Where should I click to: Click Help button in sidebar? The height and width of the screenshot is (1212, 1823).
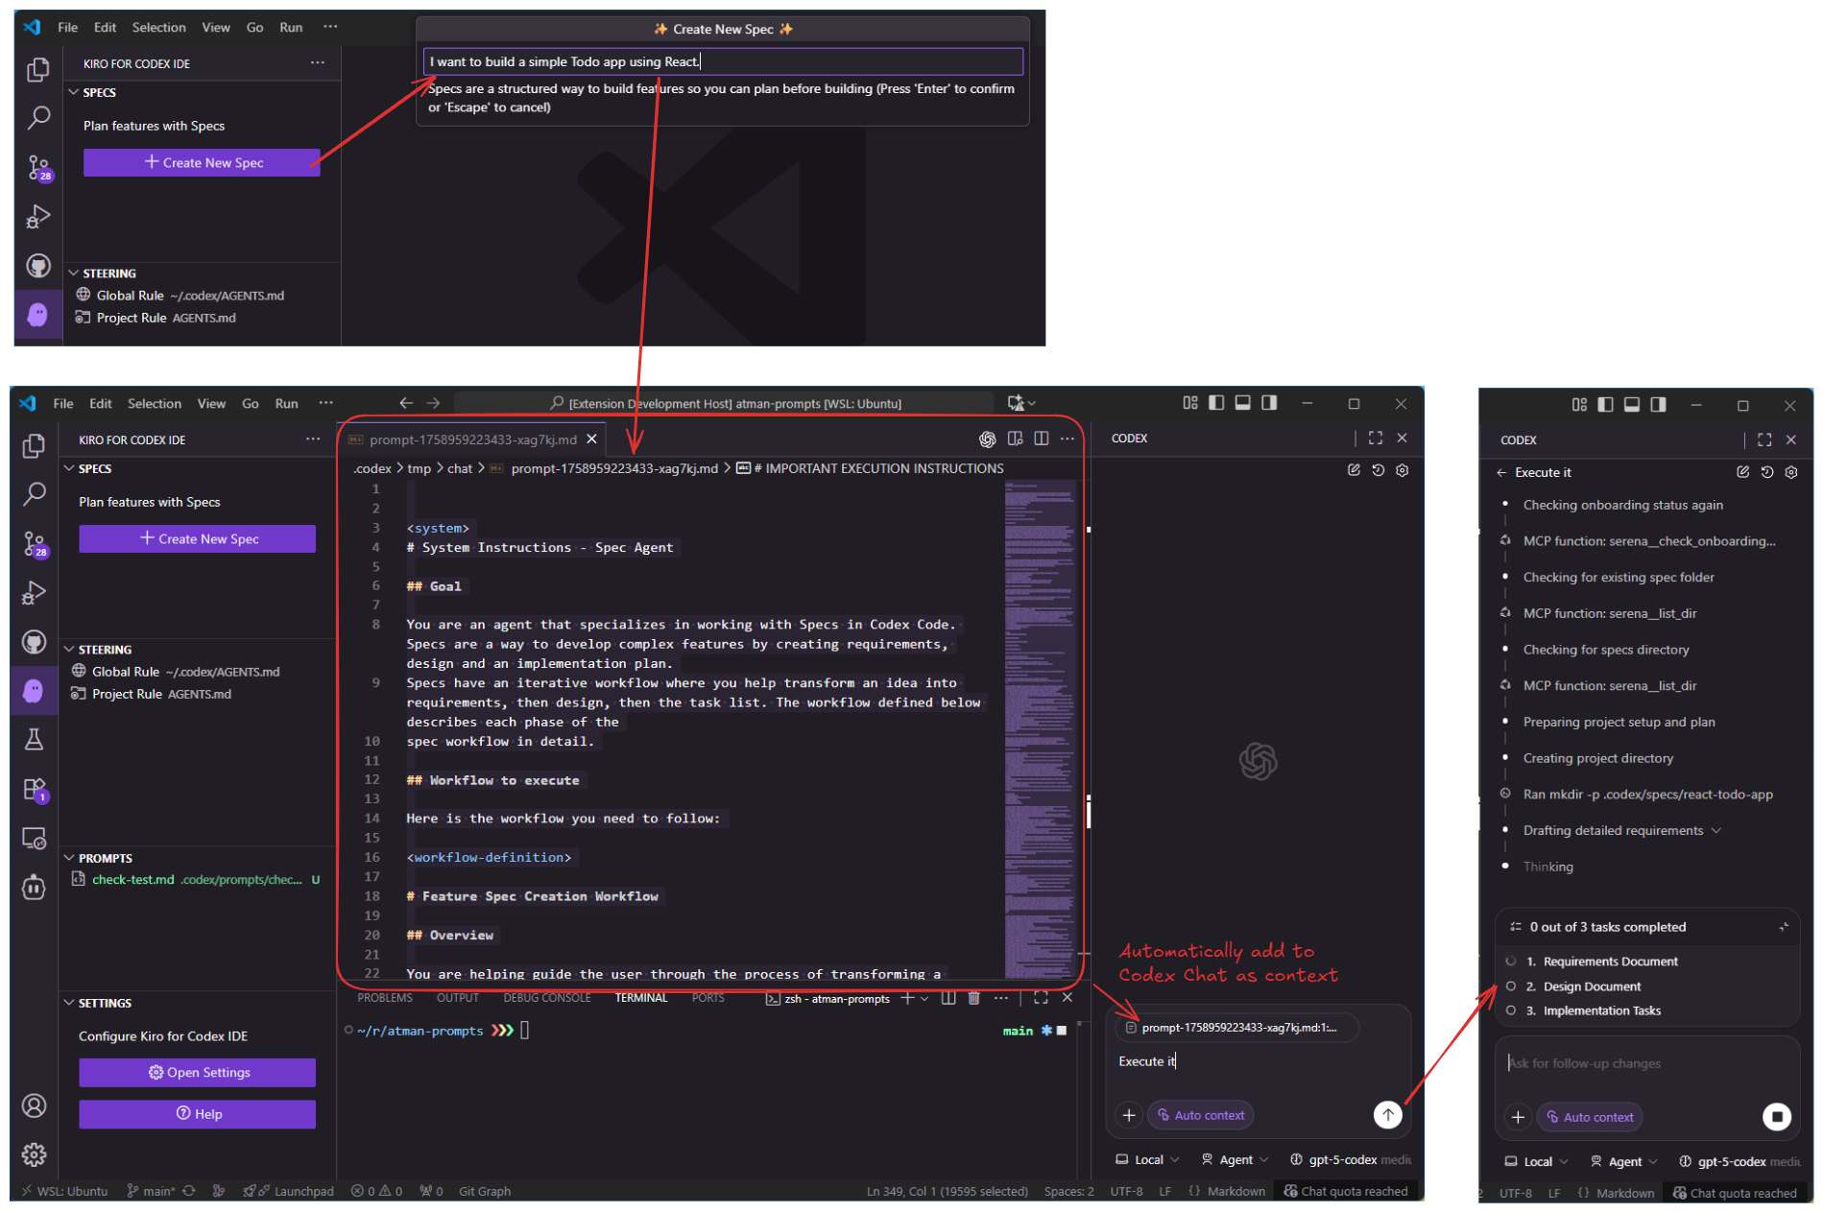click(x=197, y=1114)
